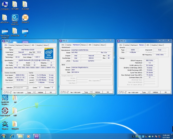Click OK in left CPU-Z window

tap(51, 92)
